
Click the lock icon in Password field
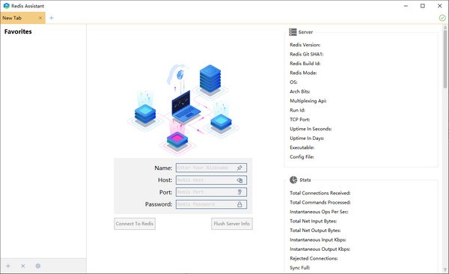239,204
